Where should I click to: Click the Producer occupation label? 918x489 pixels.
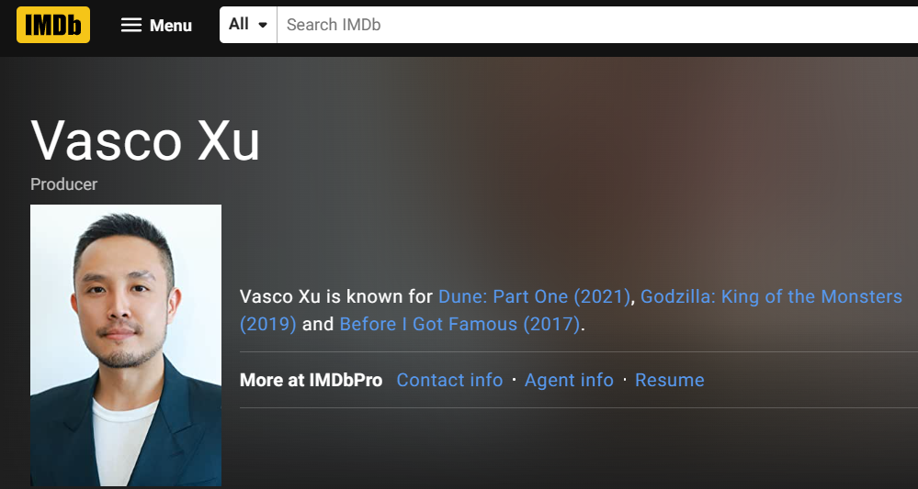tap(63, 183)
